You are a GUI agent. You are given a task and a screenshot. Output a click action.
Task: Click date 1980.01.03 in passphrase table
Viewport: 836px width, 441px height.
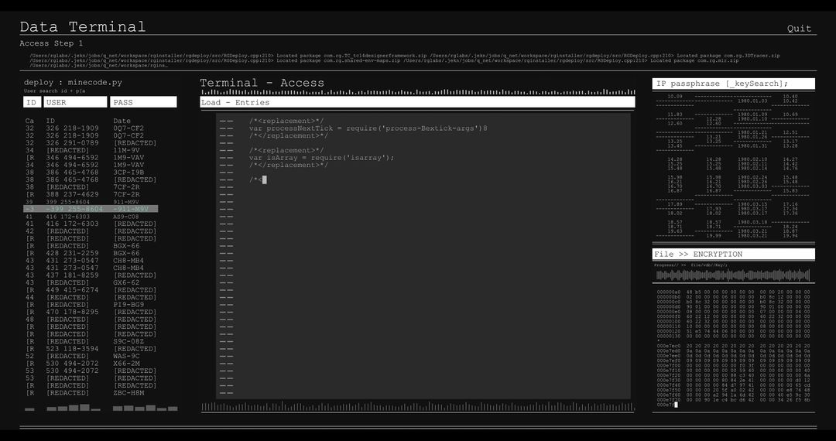pyautogui.click(x=752, y=101)
